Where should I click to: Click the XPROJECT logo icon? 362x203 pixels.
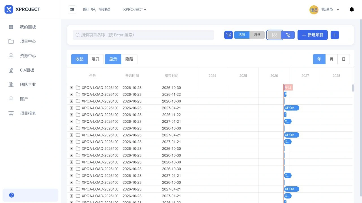tap(9, 9)
